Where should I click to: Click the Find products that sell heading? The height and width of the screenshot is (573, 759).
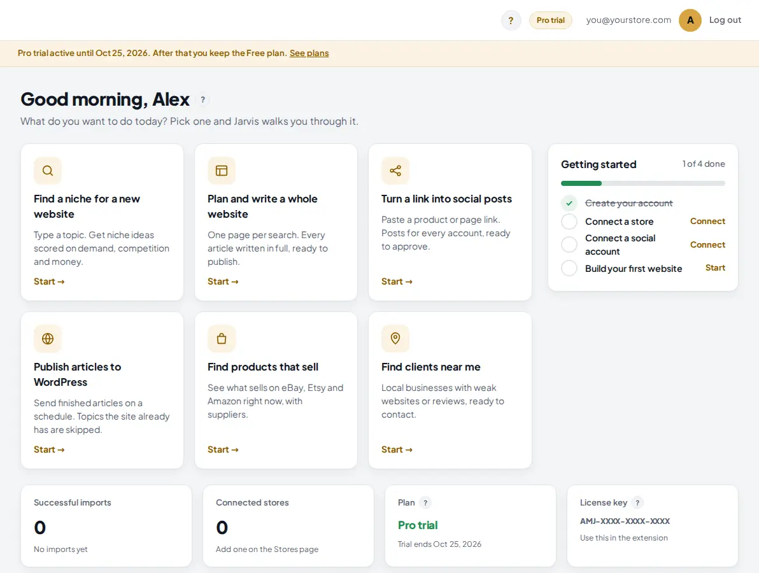click(x=263, y=367)
